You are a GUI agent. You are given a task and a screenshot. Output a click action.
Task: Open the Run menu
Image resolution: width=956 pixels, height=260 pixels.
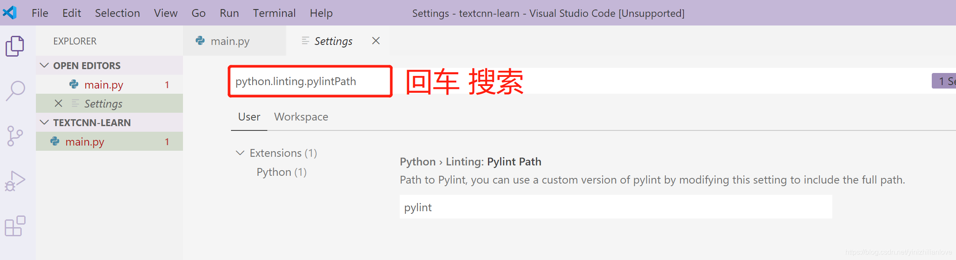[x=229, y=13]
